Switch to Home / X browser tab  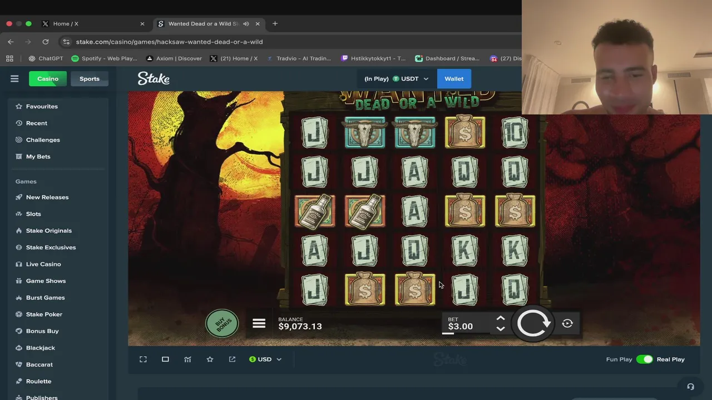[93, 24]
